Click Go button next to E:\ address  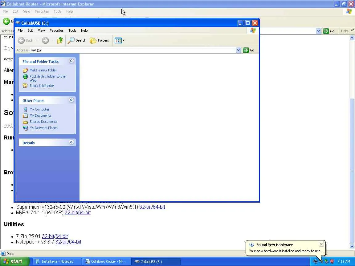coord(249,50)
